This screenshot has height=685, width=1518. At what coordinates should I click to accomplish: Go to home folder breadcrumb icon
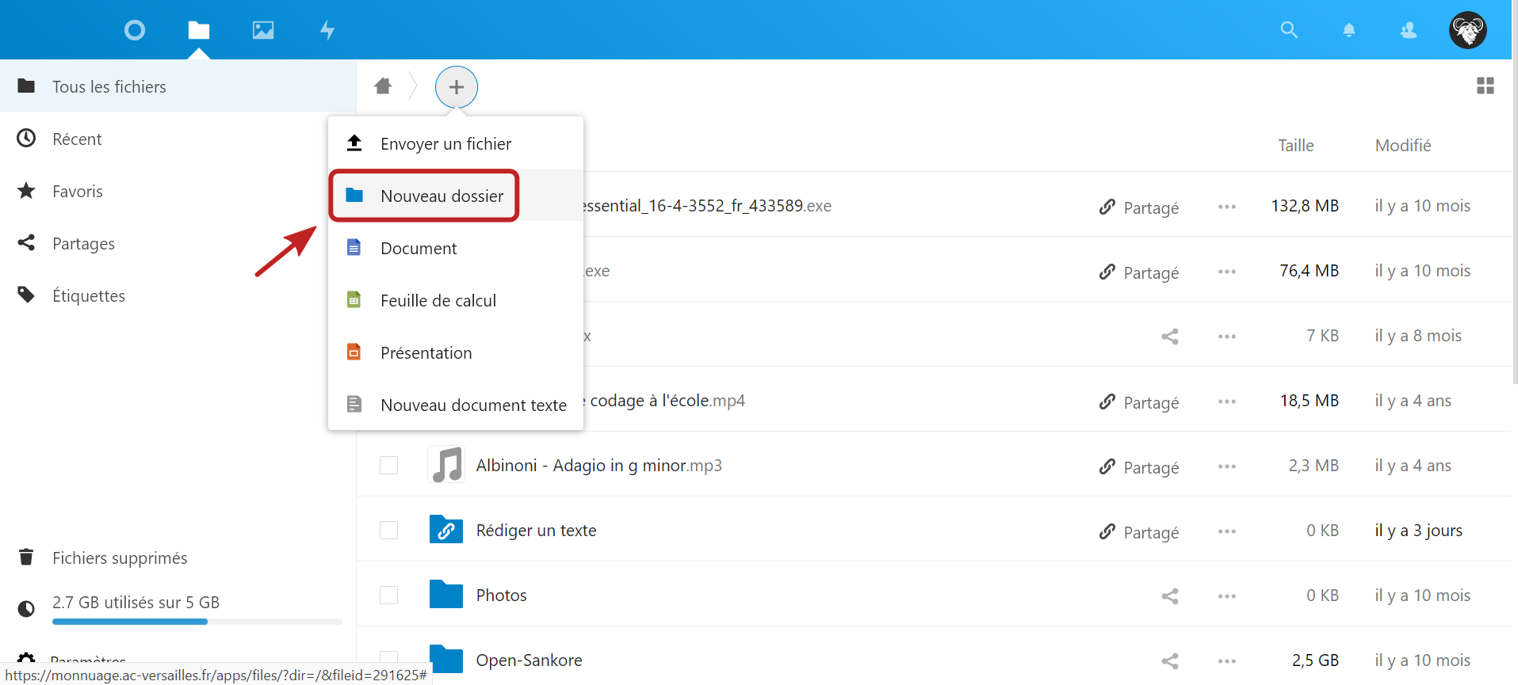click(383, 86)
